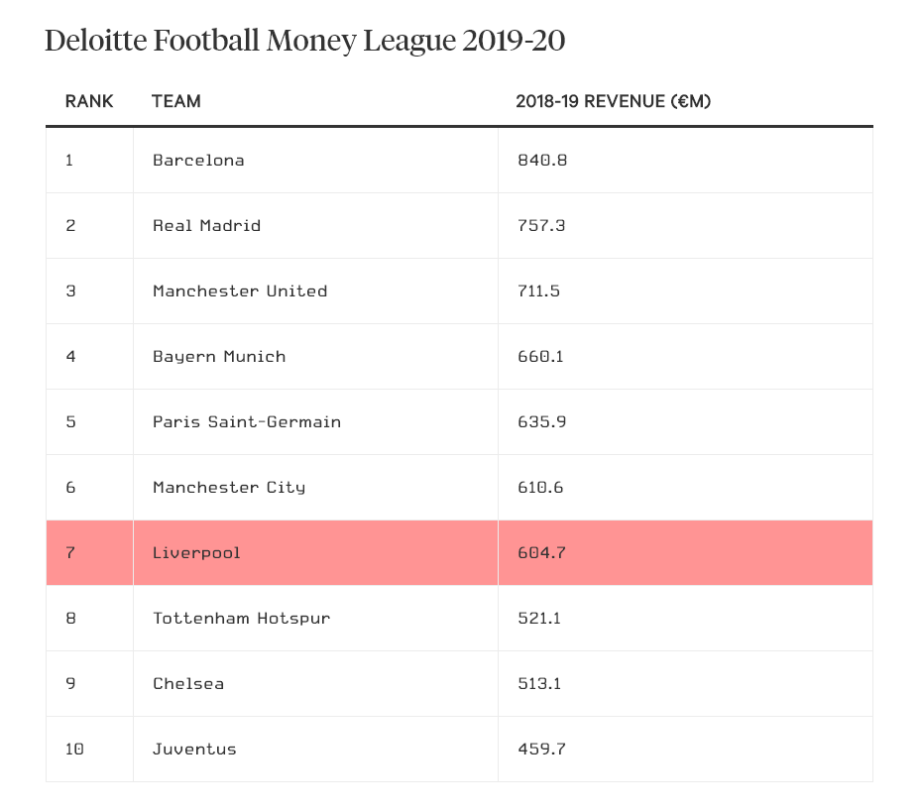Select Liverpool's 604.7 revenue cell
The image size is (922, 811).
pyautogui.click(x=541, y=553)
